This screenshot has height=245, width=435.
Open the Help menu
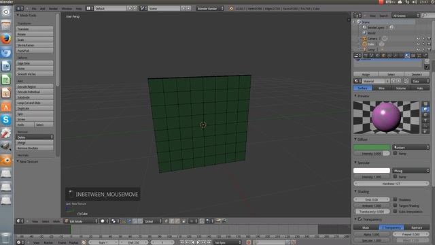click(x=79, y=9)
